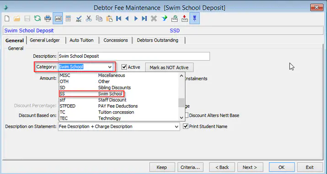Image resolution: width=327 pixels, height=174 pixels.
Task: Select STFDED PAY Fee Deductions category
Action: [119, 106]
